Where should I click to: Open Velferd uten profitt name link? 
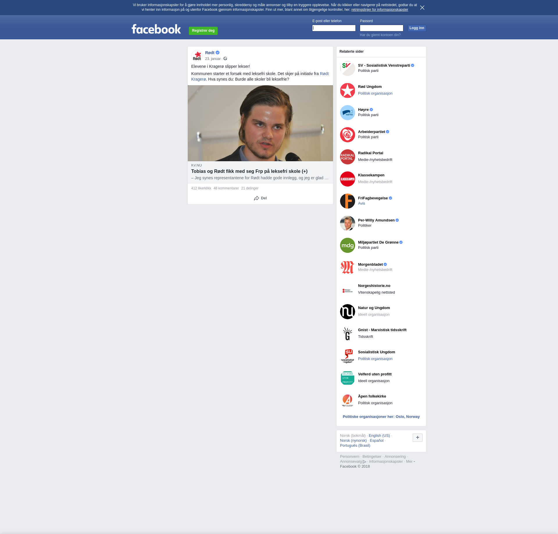coord(375,374)
